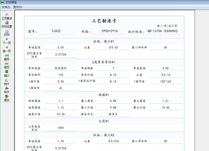The width and height of the screenshot is (209, 151).
Task: Click the 最大厚度 label
Action: 139,101
